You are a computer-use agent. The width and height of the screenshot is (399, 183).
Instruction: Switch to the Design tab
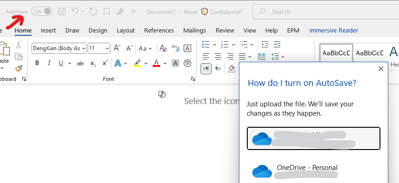tap(98, 31)
